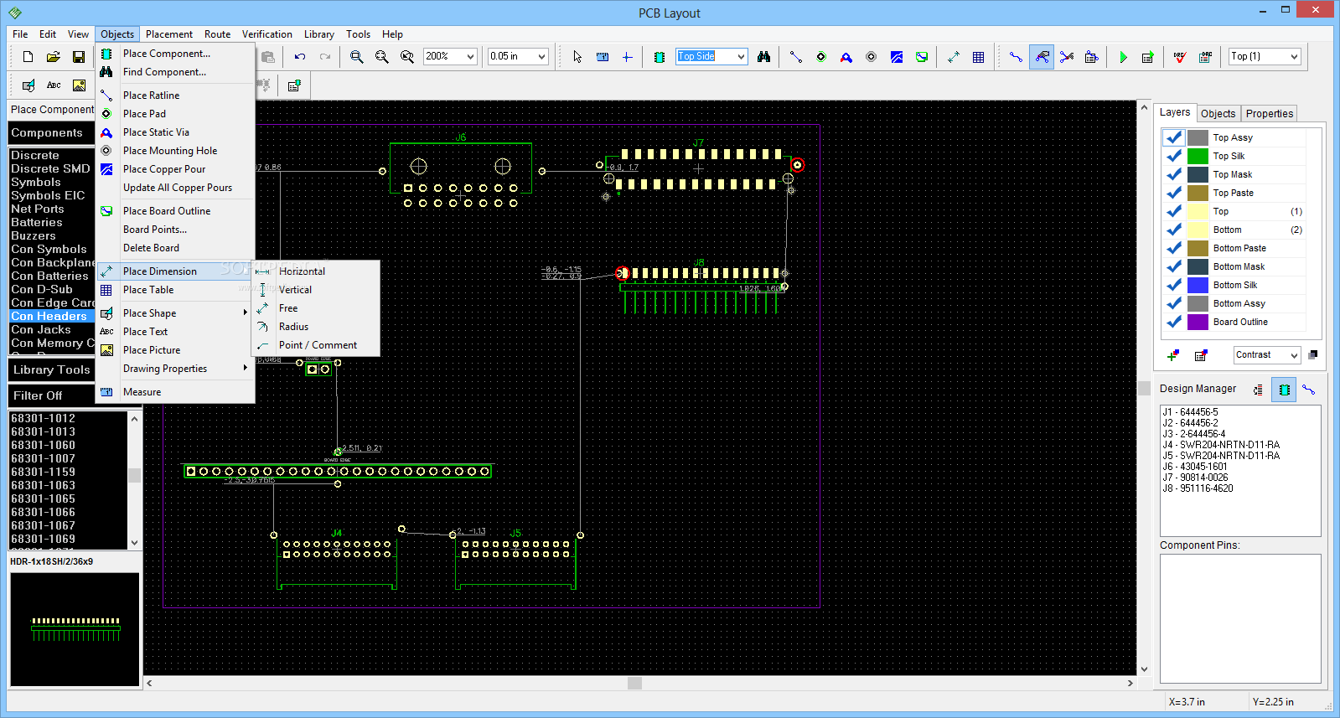The height and width of the screenshot is (718, 1340).
Task: Select the default pointer arrow tool
Action: click(577, 57)
